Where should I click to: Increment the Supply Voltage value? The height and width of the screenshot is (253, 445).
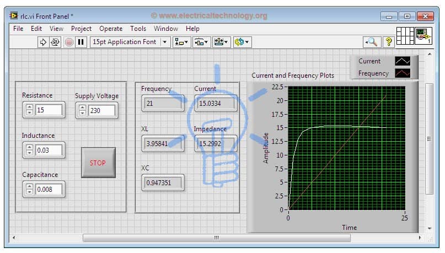(x=82, y=108)
